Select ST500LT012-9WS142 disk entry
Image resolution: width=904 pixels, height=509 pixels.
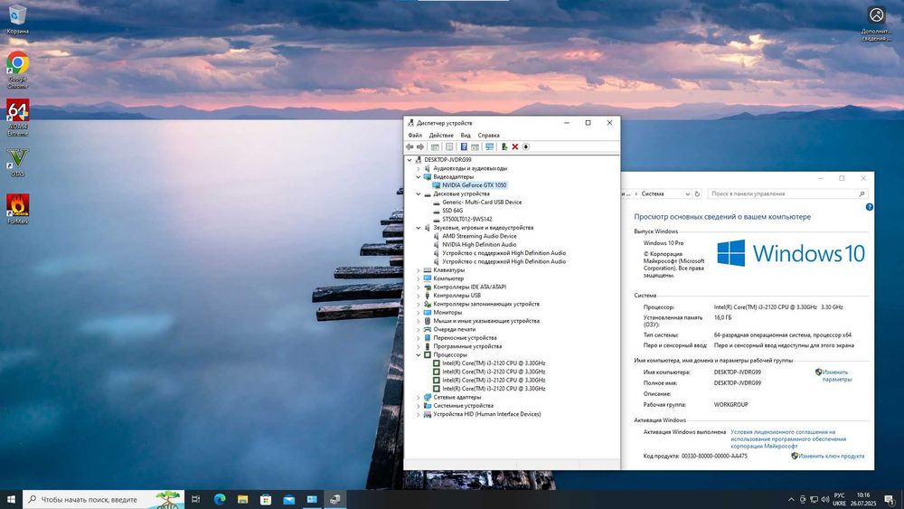point(467,219)
